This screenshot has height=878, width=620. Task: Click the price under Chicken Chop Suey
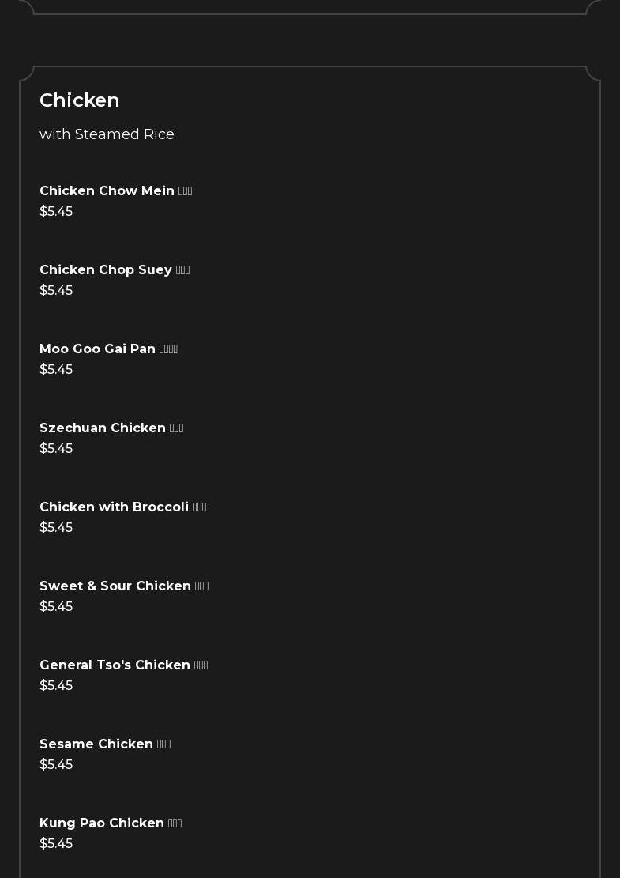point(56,291)
